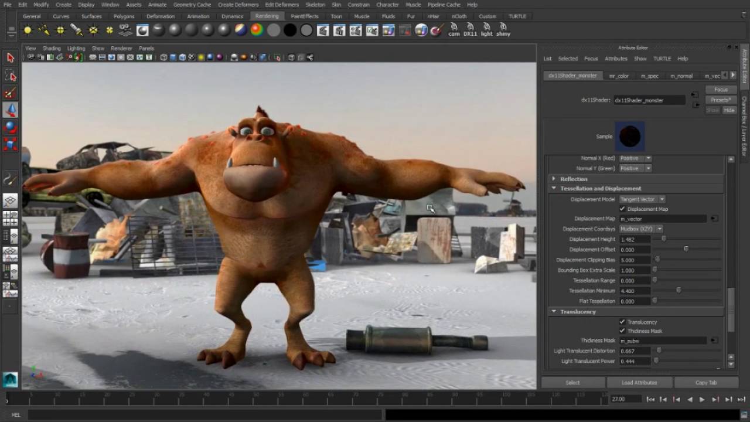The image size is (750, 422).
Task: Go to the start of the playback range
Action: pyautogui.click(x=650, y=399)
